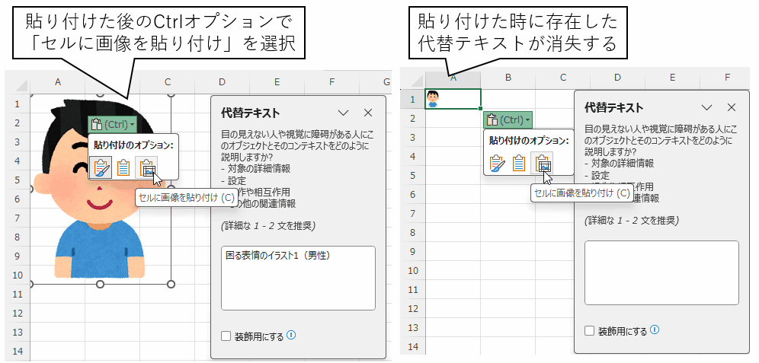Select row 7 header in left sheet
The height and width of the screenshot is (363, 759).
pyautogui.click(x=18, y=218)
